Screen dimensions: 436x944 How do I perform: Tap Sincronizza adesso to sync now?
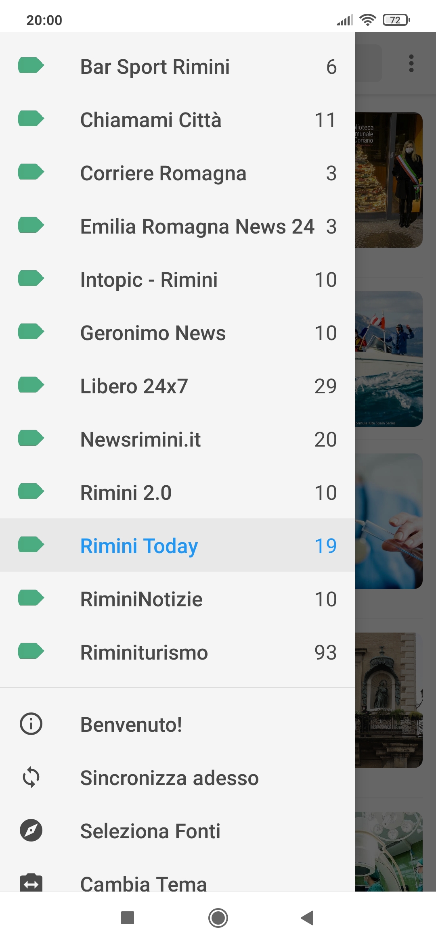pos(169,778)
